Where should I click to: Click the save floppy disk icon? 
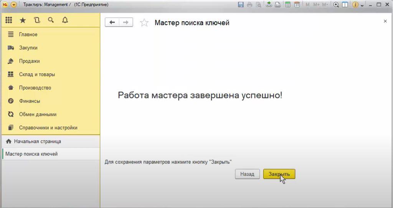241,5
